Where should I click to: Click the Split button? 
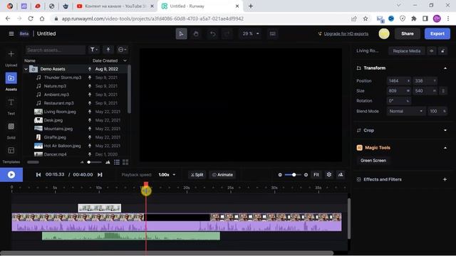point(197,175)
